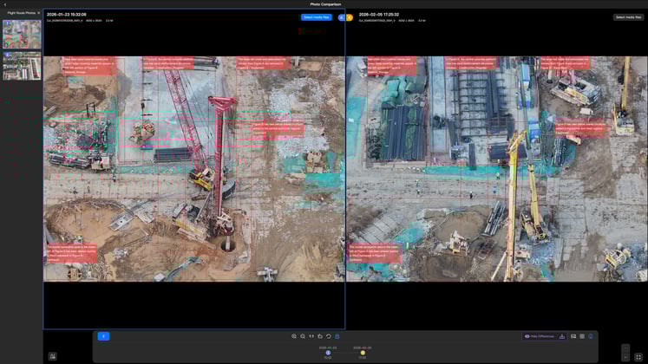Viewport: 648px width, 364px height.
Task: Go back using top-left arrow
Action: click(5, 4)
